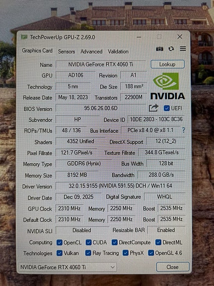Click the GPU field showing AD106
This screenshot has height=286, width=214.
pos(75,75)
